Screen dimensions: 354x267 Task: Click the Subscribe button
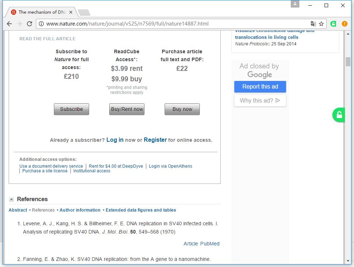(72, 109)
